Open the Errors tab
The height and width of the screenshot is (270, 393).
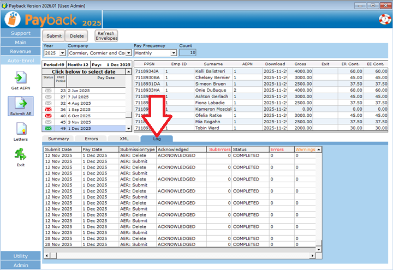[x=91, y=139]
